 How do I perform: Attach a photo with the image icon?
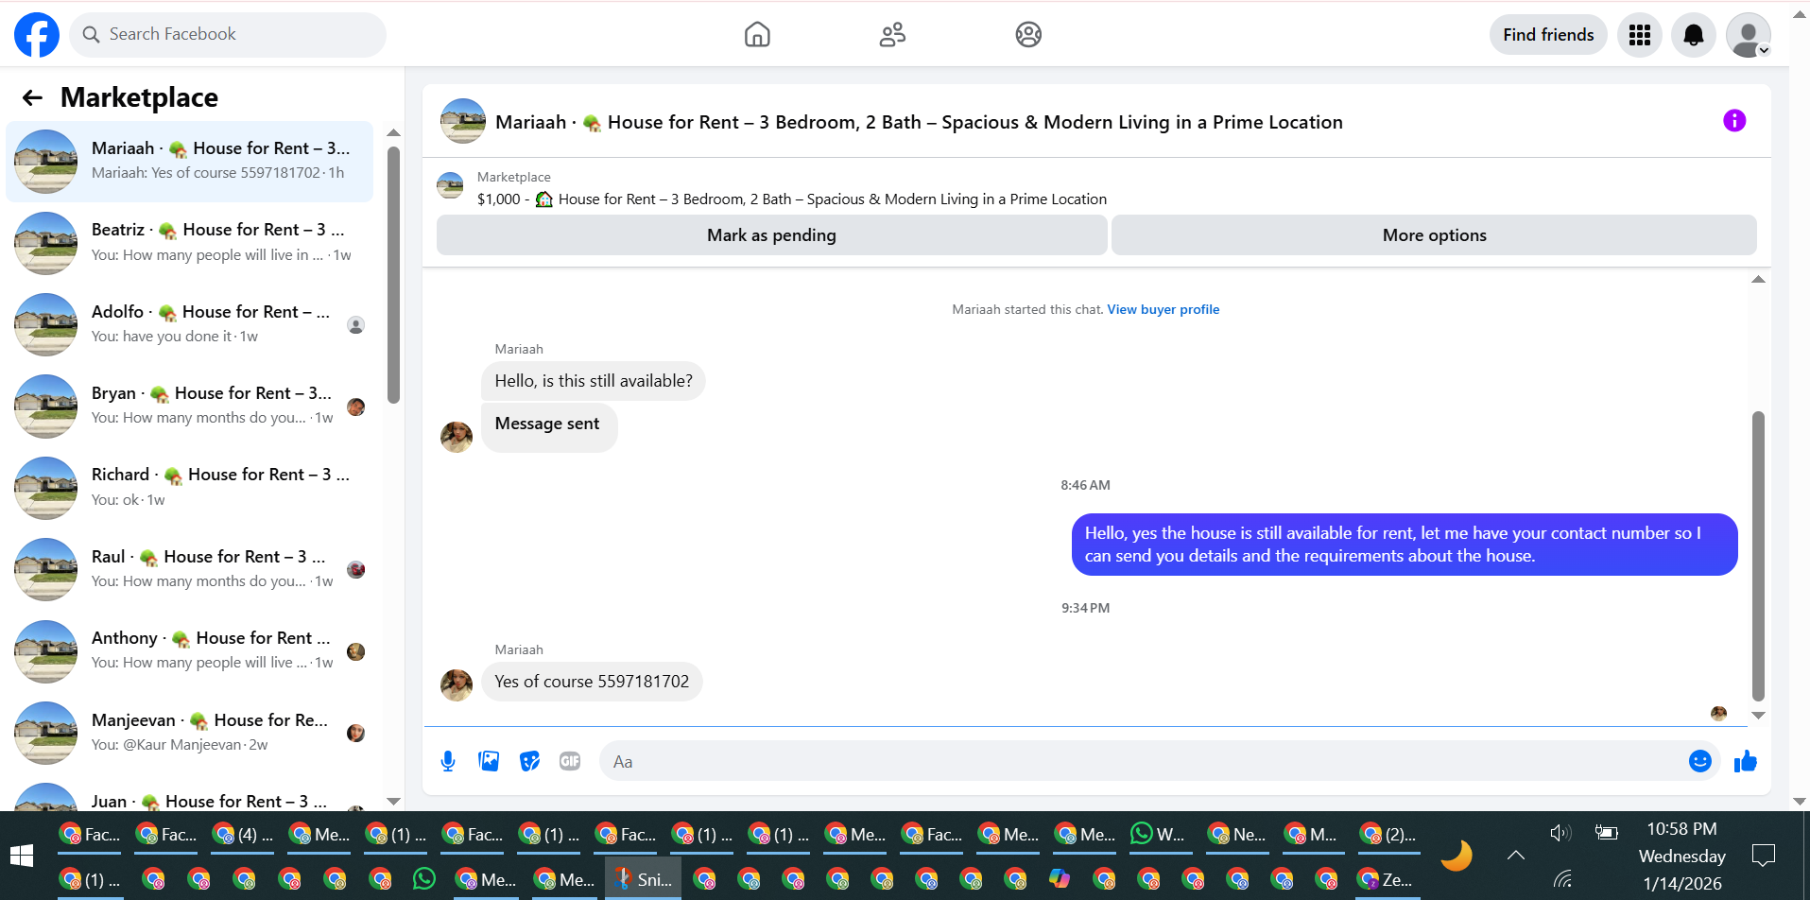tap(489, 761)
